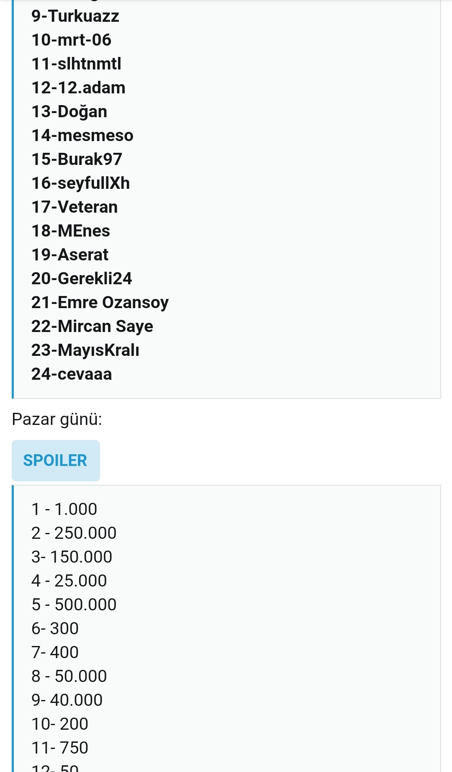The width and height of the screenshot is (452, 772).
Task: Select the 22-Mircan Saye list entry
Action: pyautogui.click(x=92, y=327)
